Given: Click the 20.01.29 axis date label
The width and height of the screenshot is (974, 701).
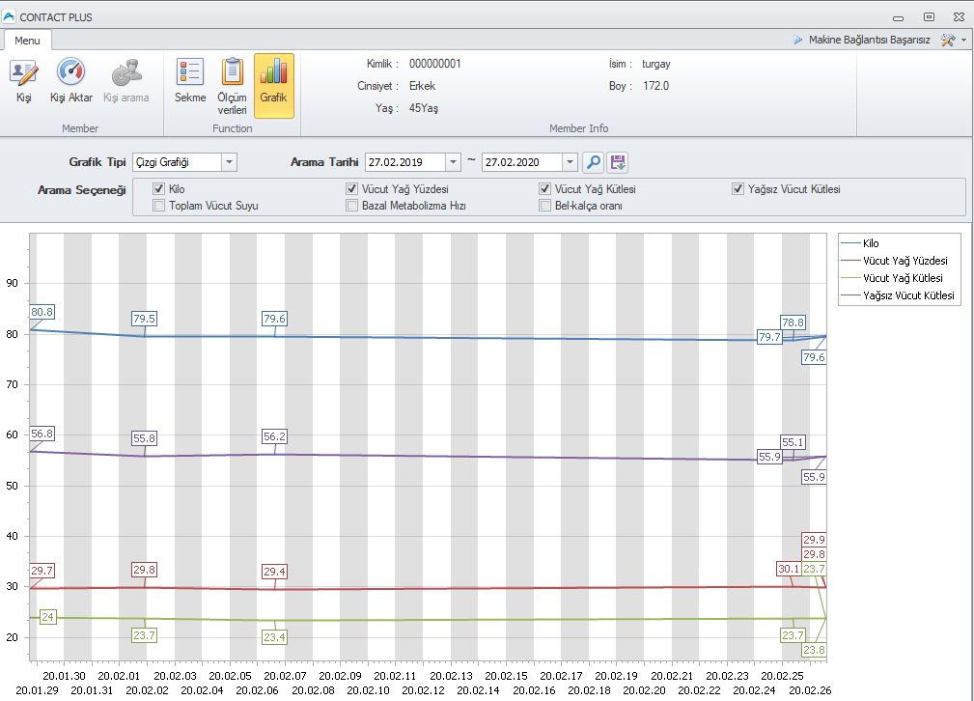Looking at the screenshot, I should 38,690.
